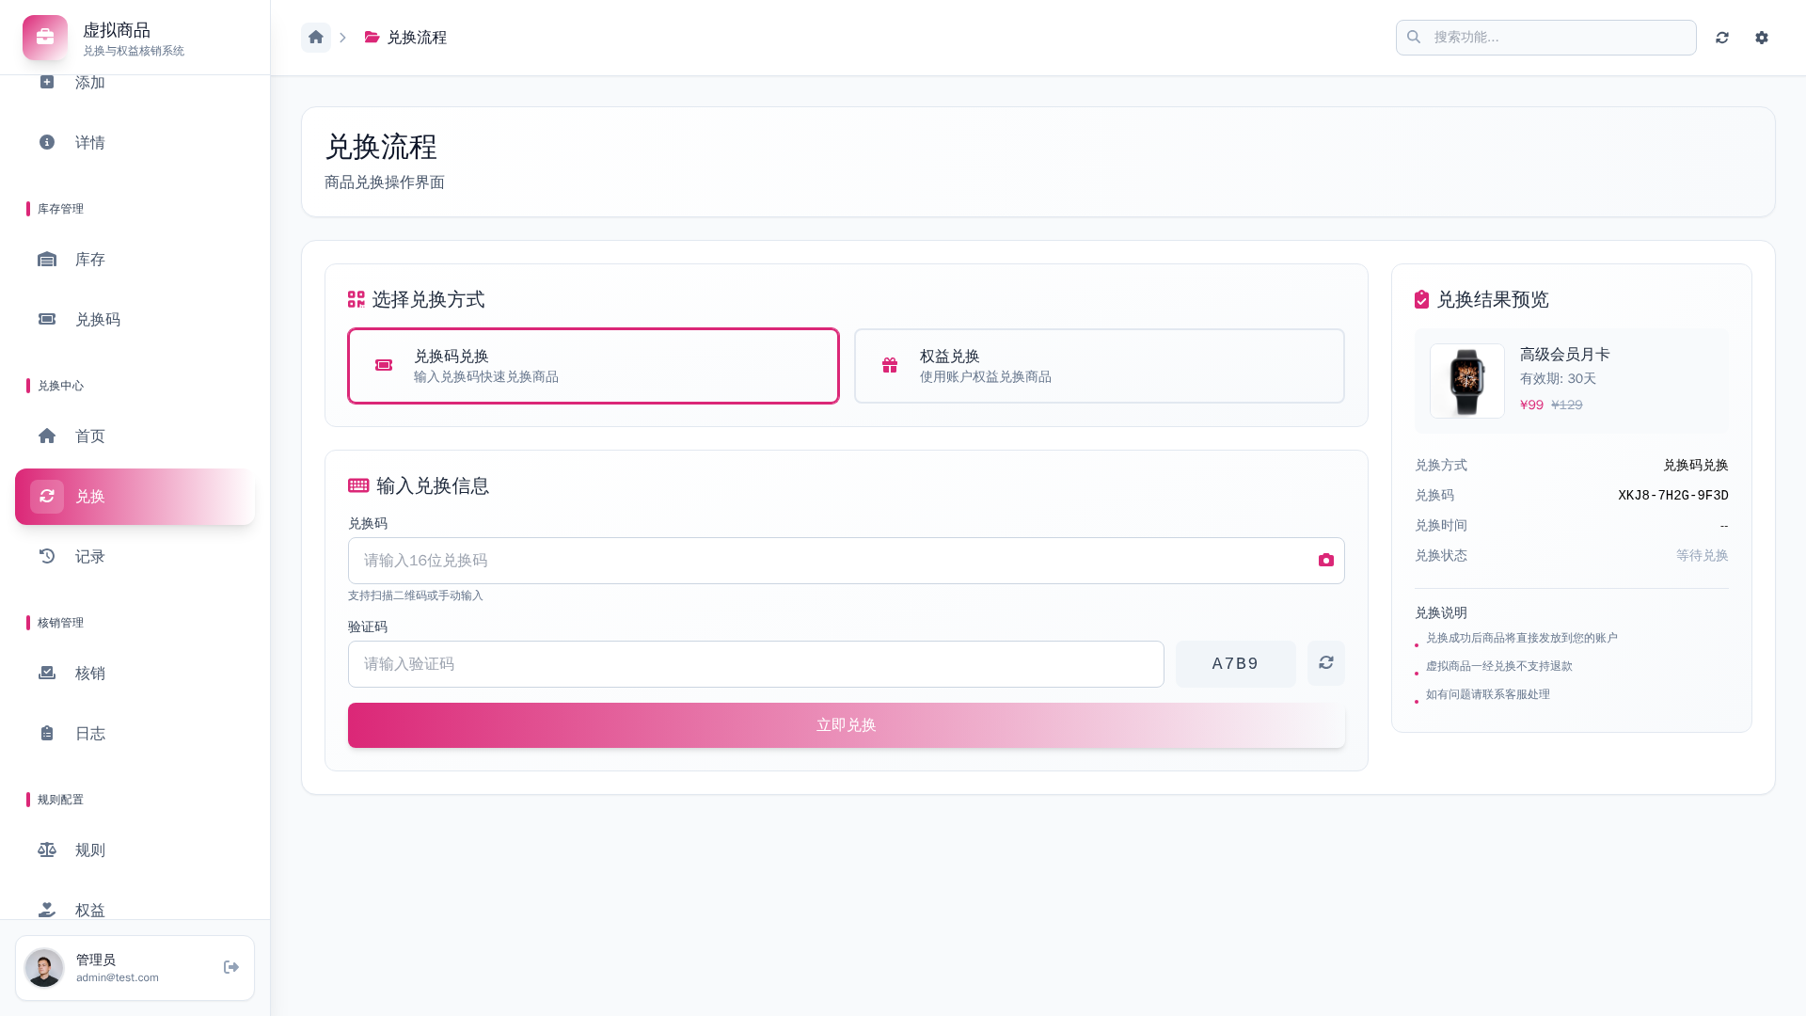Go to 记录 in the sidebar
Viewport: 1806px width, 1016px height.
90,557
